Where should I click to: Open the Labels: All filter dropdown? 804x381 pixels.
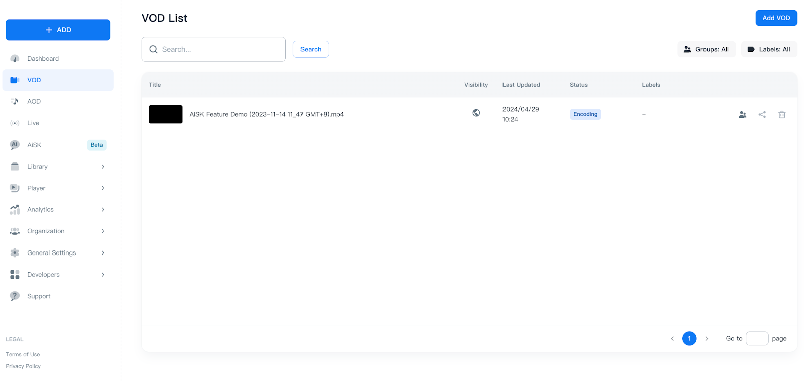[769, 49]
